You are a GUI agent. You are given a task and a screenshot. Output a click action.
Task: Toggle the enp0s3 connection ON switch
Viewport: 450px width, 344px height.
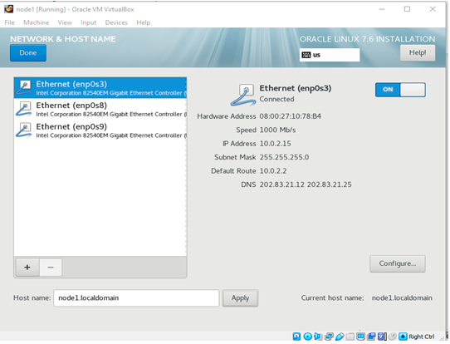tap(400, 90)
